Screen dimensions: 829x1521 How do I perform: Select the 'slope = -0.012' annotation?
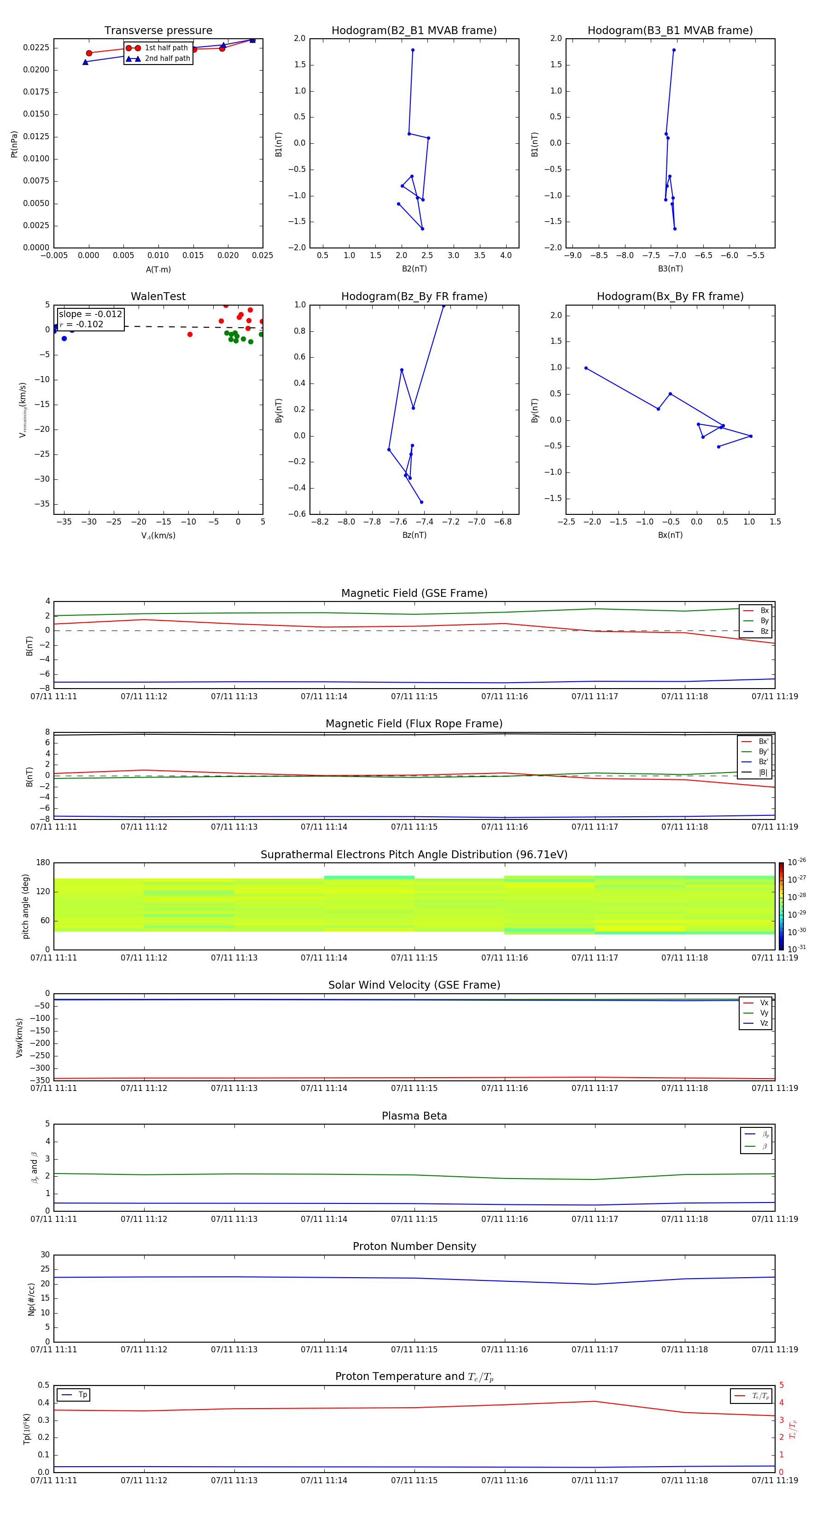coord(90,314)
